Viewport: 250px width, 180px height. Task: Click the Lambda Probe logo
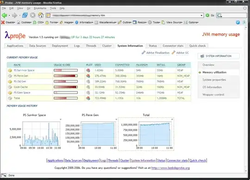(15, 35)
